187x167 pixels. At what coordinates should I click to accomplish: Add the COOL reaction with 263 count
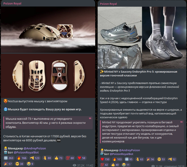tap(9, 158)
